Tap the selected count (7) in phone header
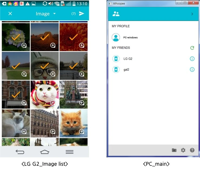This screenshot has height=172, width=200. (74, 13)
